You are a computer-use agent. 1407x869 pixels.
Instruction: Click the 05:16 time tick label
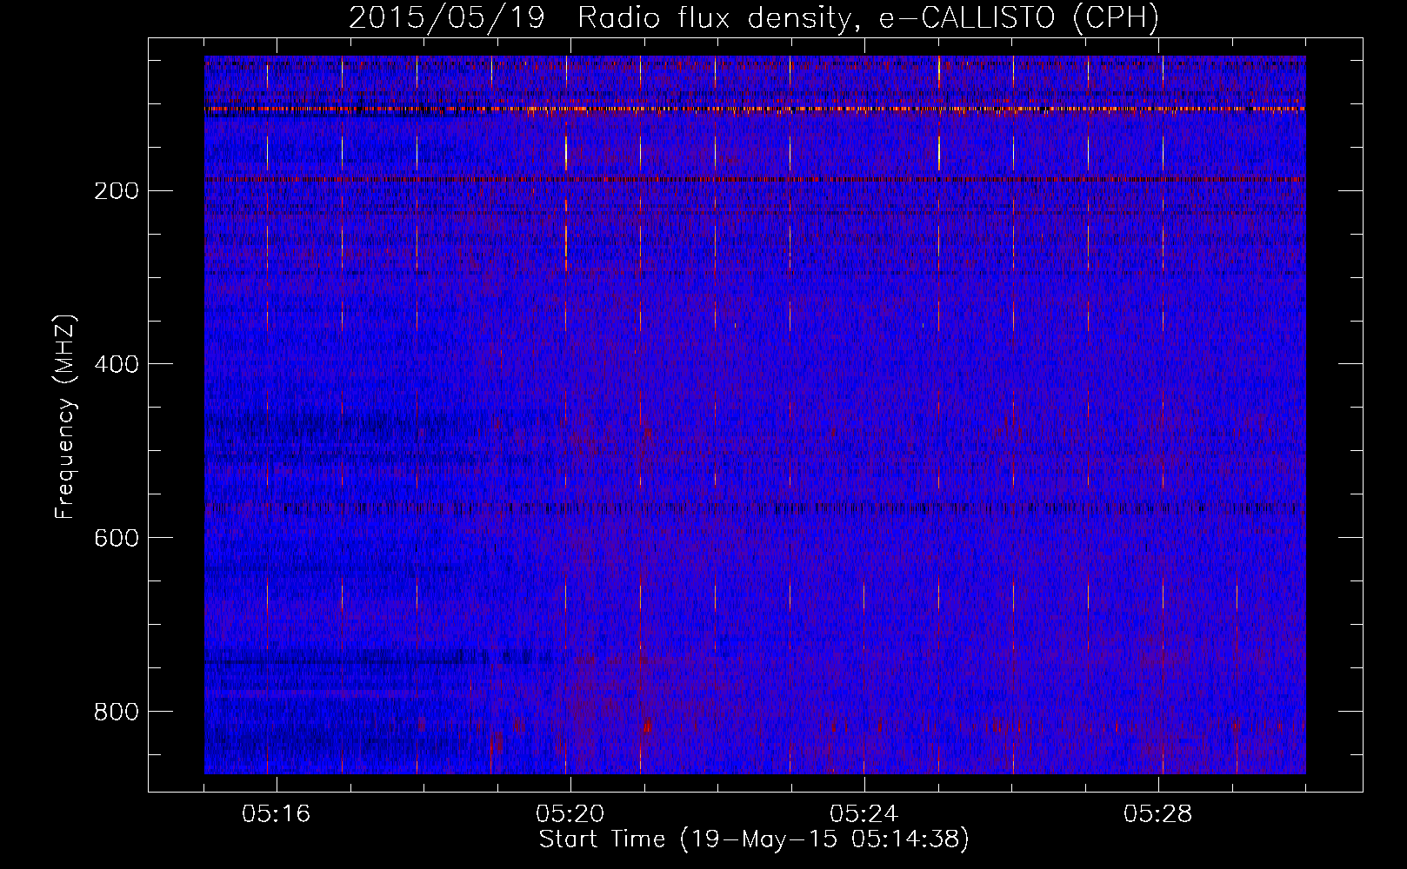(x=277, y=814)
